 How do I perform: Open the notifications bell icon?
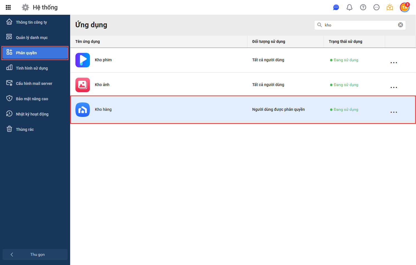pos(349,8)
